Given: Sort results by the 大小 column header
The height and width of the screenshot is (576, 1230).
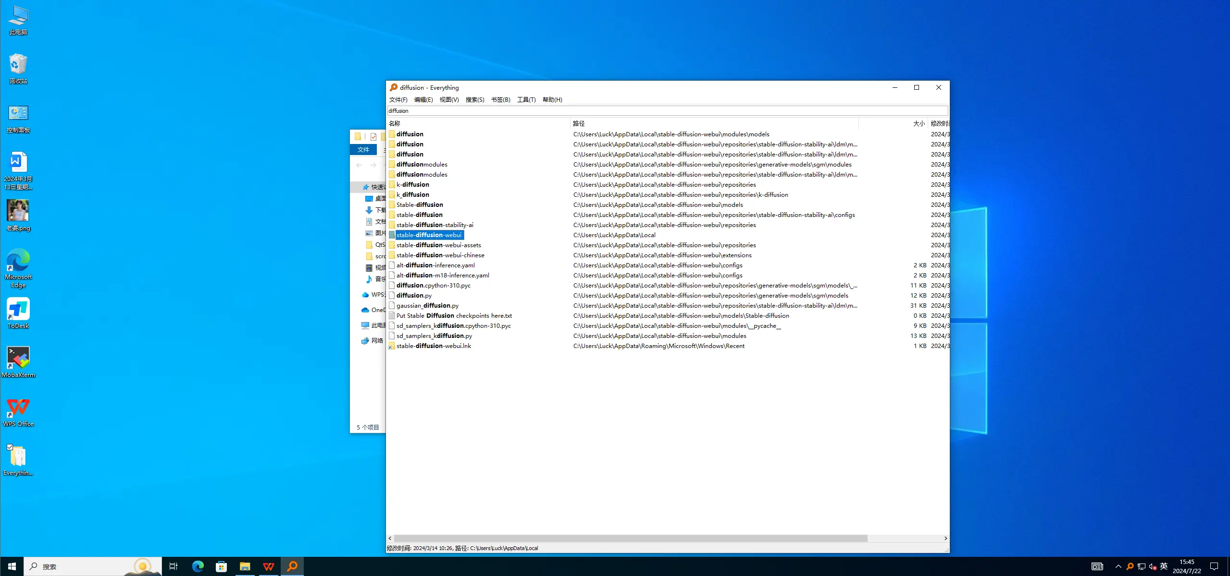Looking at the screenshot, I should click(x=918, y=123).
